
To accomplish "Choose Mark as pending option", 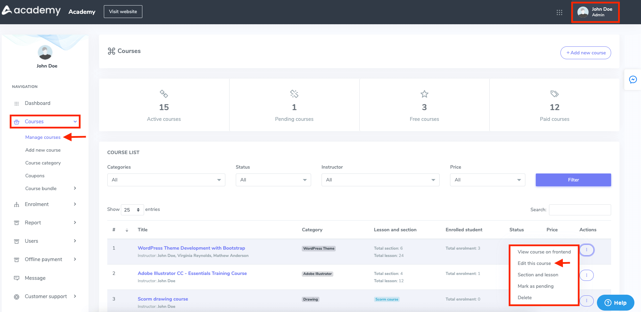I will pyautogui.click(x=535, y=286).
